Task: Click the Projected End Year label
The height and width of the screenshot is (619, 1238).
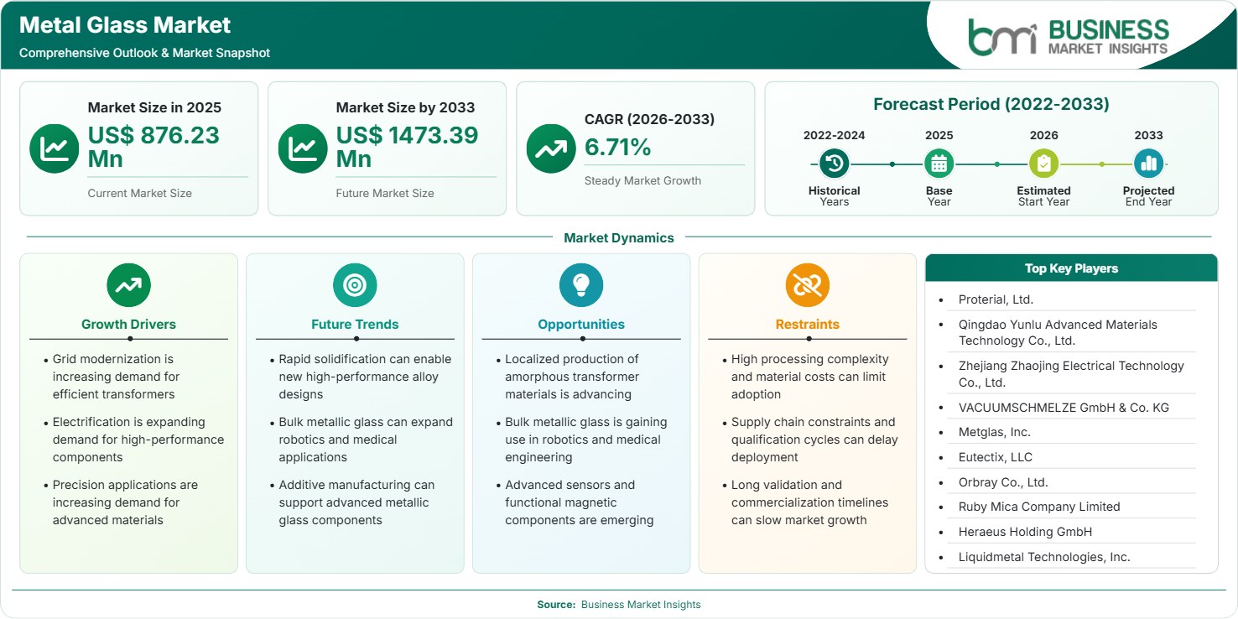Action: pos(1148,196)
